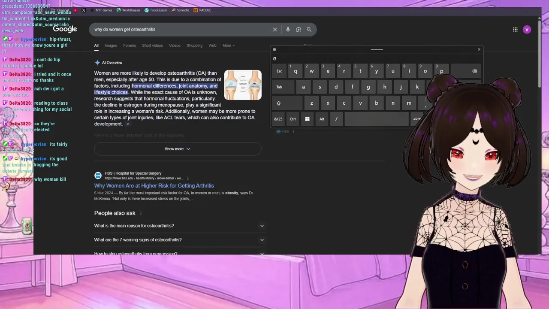Screen dimensions: 549x309
Task: Click the Google logo
Action: (65, 29)
